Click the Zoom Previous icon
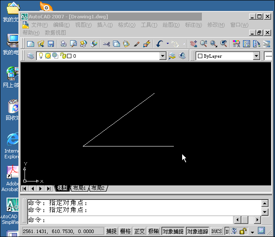Screen dimensions: 275x237 [224, 44]
